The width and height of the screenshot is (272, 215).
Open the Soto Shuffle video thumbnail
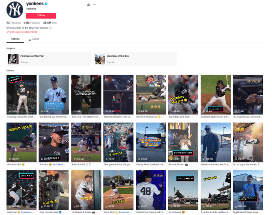pyautogui.click(x=86, y=142)
